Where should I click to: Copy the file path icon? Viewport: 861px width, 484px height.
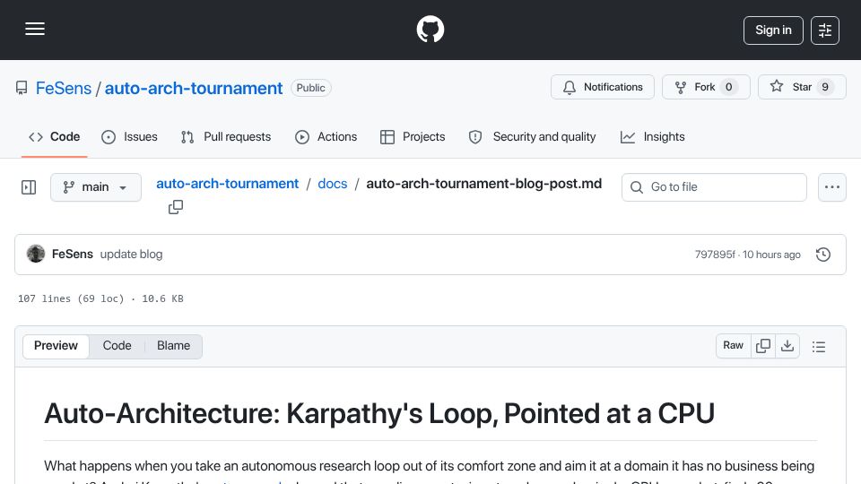coord(176,207)
